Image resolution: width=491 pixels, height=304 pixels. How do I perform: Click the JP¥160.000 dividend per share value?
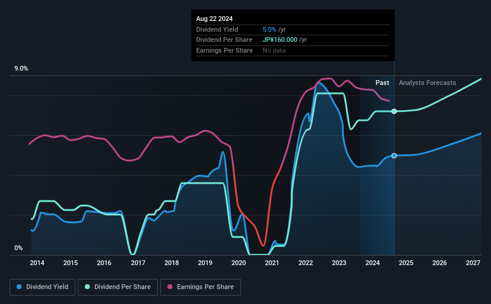coord(280,40)
